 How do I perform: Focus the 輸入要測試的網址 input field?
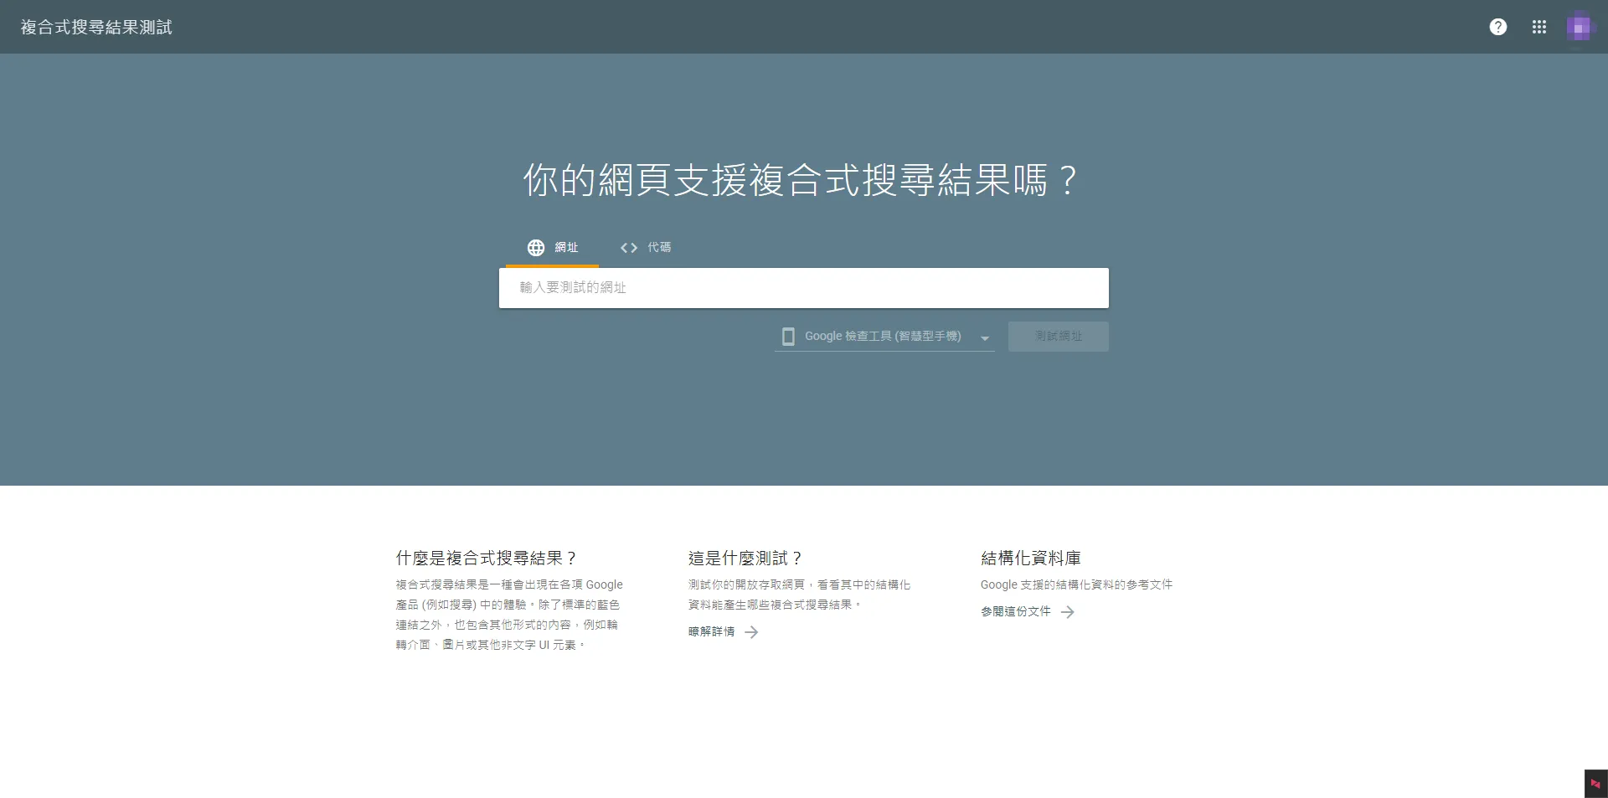click(804, 288)
